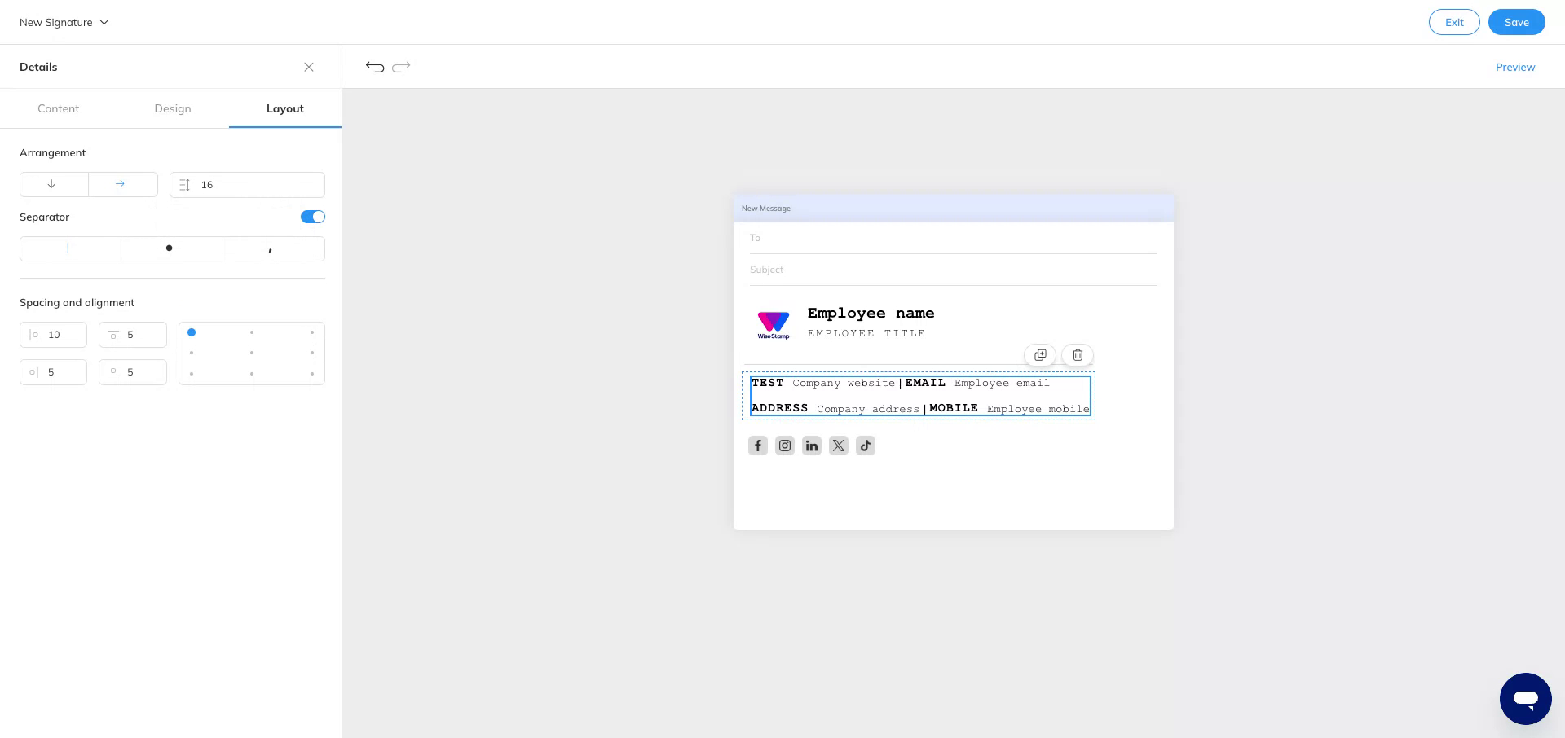
Task: Click the Facebook social icon
Action: click(757, 446)
